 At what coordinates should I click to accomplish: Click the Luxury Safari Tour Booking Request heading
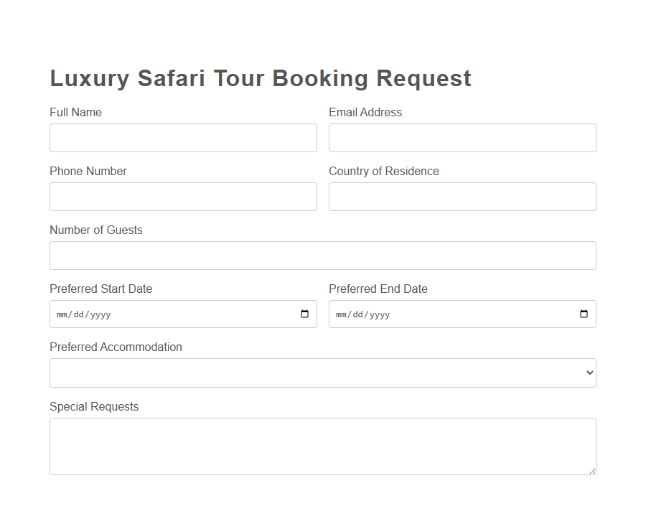260,78
